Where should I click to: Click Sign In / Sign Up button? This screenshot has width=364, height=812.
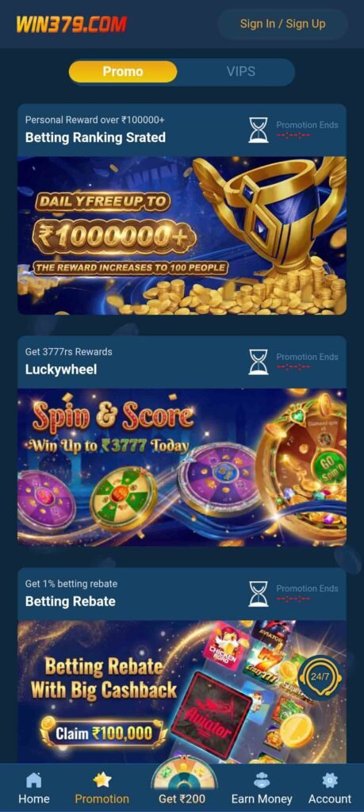[282, 24]
